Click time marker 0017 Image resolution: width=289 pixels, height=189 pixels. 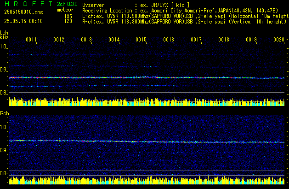196,40
